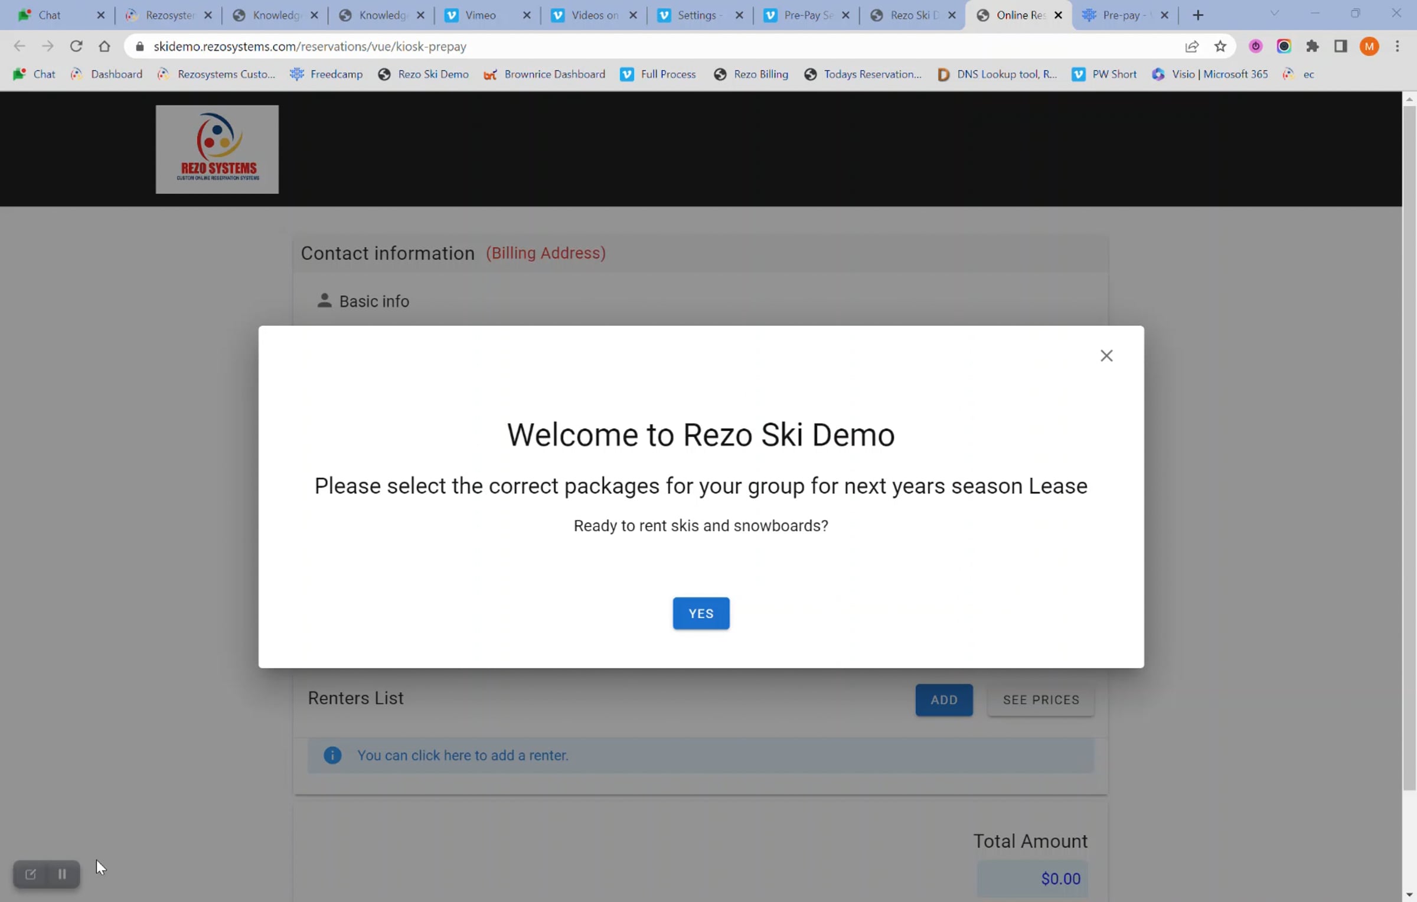This screenshot has width=1417, height=902.
Task: Open the ec bookmark
Action: click(1299, 74)
